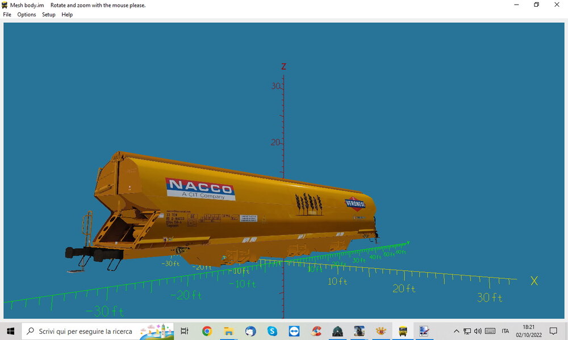
Task: Open the notification center
Action: (x=553, y=331)
